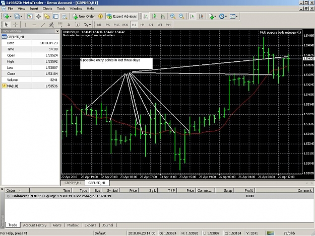Switch timeframe to MN
Image resolution: width=315 pixels, height=236 pixels.
[168, 25]
